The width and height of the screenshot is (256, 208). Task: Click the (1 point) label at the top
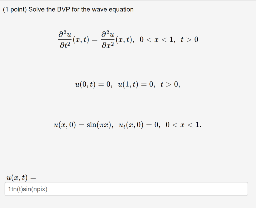pos(14,9)
